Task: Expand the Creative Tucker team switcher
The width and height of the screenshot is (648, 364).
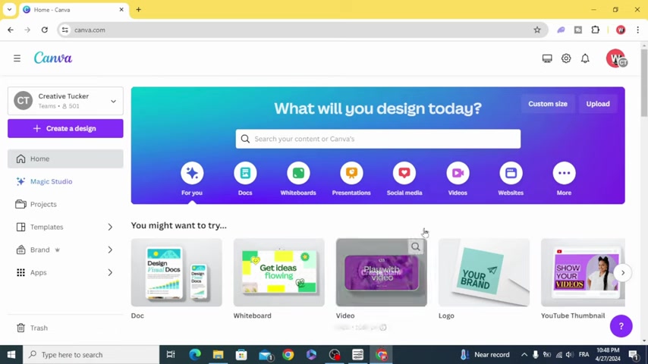Action: 113,101
